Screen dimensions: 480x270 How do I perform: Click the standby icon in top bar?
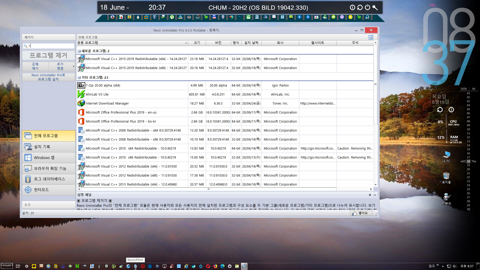352,7
